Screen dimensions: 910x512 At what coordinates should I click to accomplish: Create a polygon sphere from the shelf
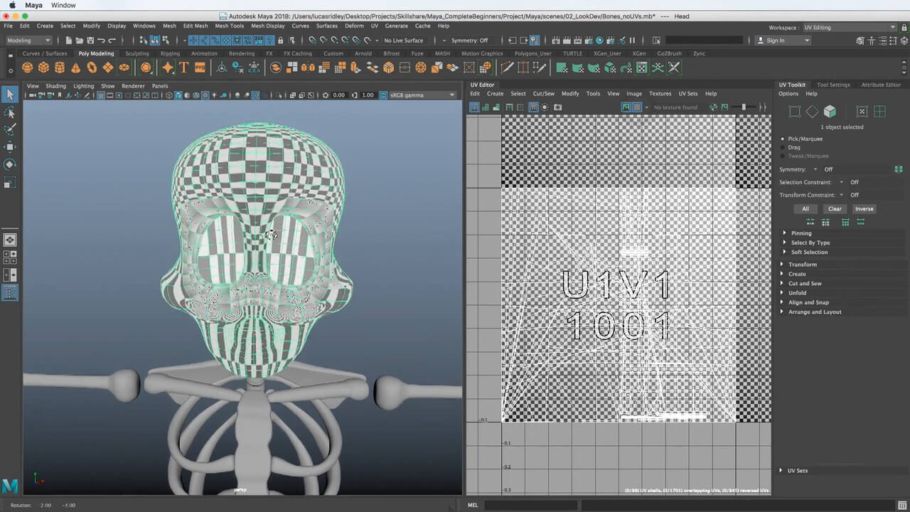pyautogui.click(x=27, y=68)
